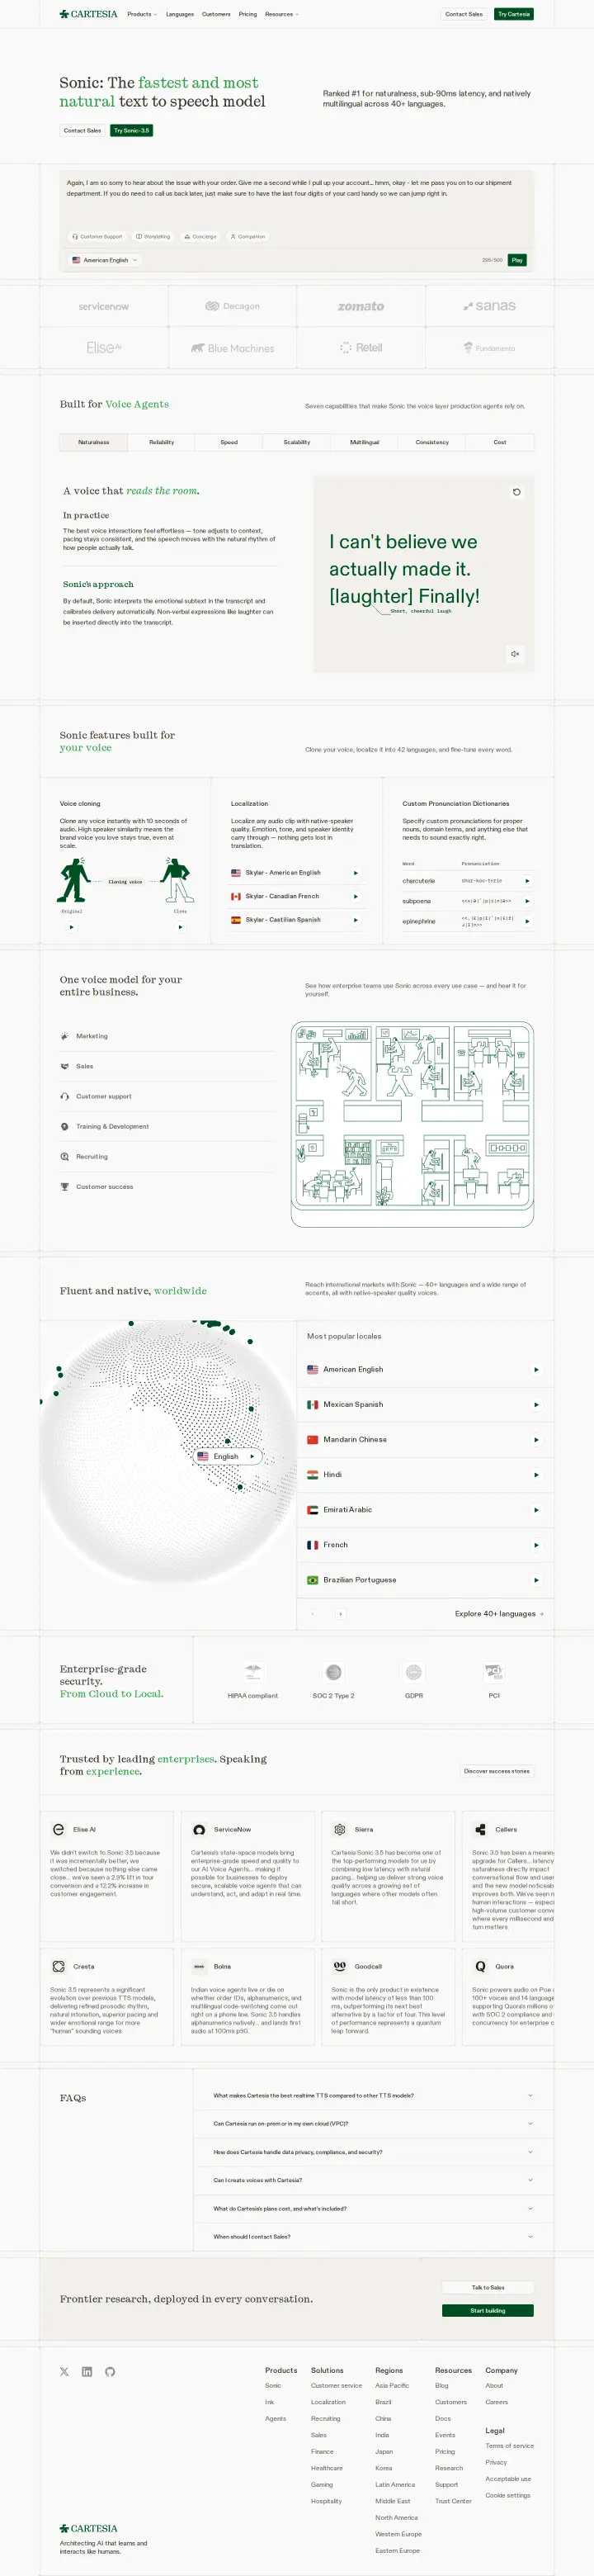Click the Elise AI logo in testimonials

(x=58, y=1829)
